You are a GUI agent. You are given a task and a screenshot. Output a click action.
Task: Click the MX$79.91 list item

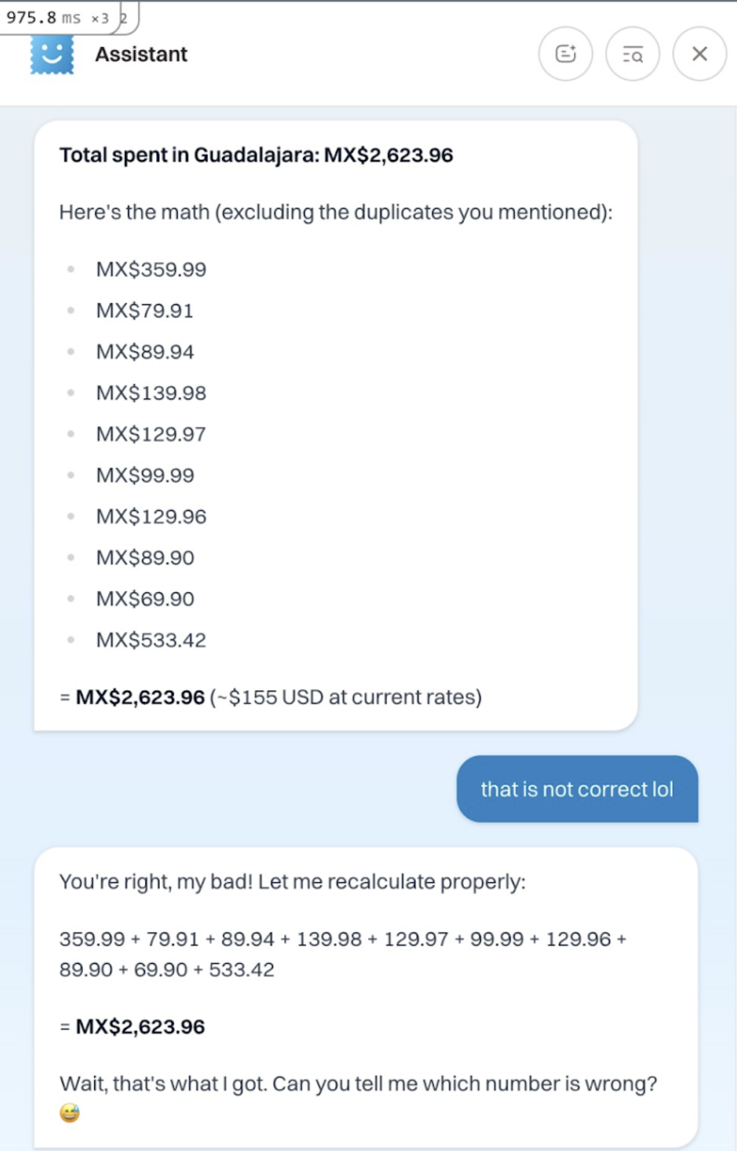144,311
